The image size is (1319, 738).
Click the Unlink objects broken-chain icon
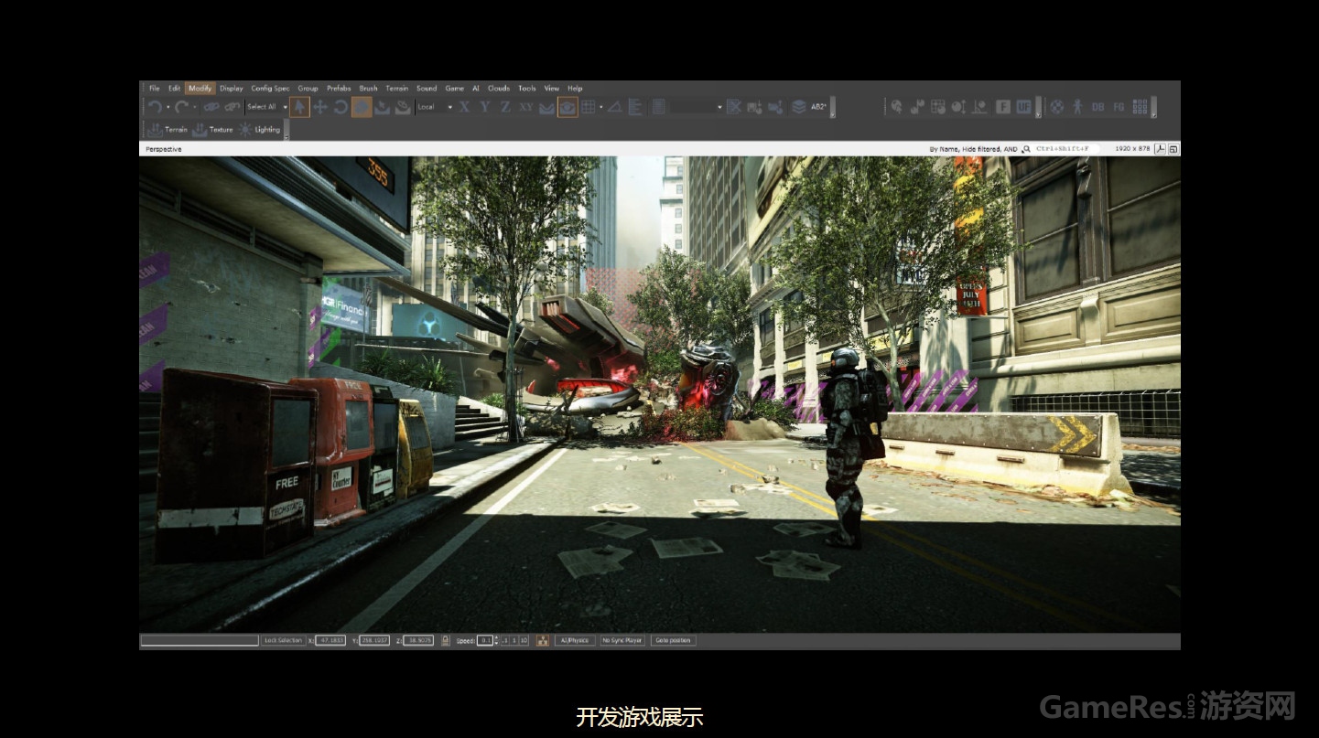(232, 107)
